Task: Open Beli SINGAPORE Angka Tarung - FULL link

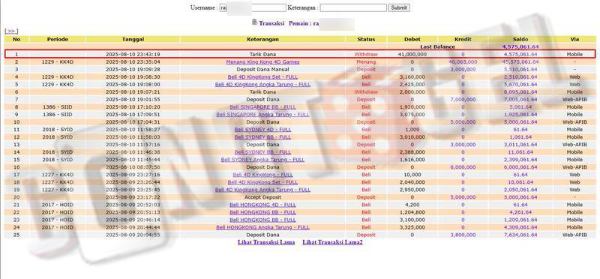Action: pyautogui.click(x=262, y=115)
